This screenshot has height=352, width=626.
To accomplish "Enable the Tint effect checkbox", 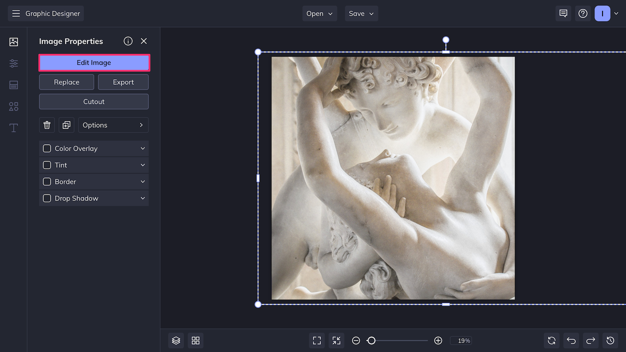I will 47,165.
